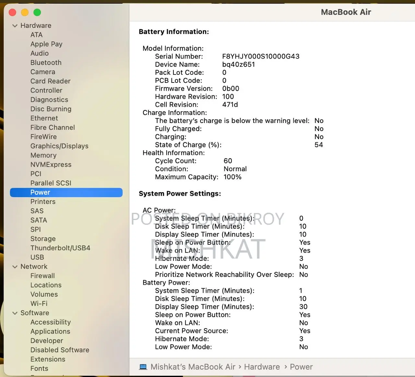Viewport: 415px width, 377px height.
Task: Click the Battery Power section label
Action: [166, 283]
